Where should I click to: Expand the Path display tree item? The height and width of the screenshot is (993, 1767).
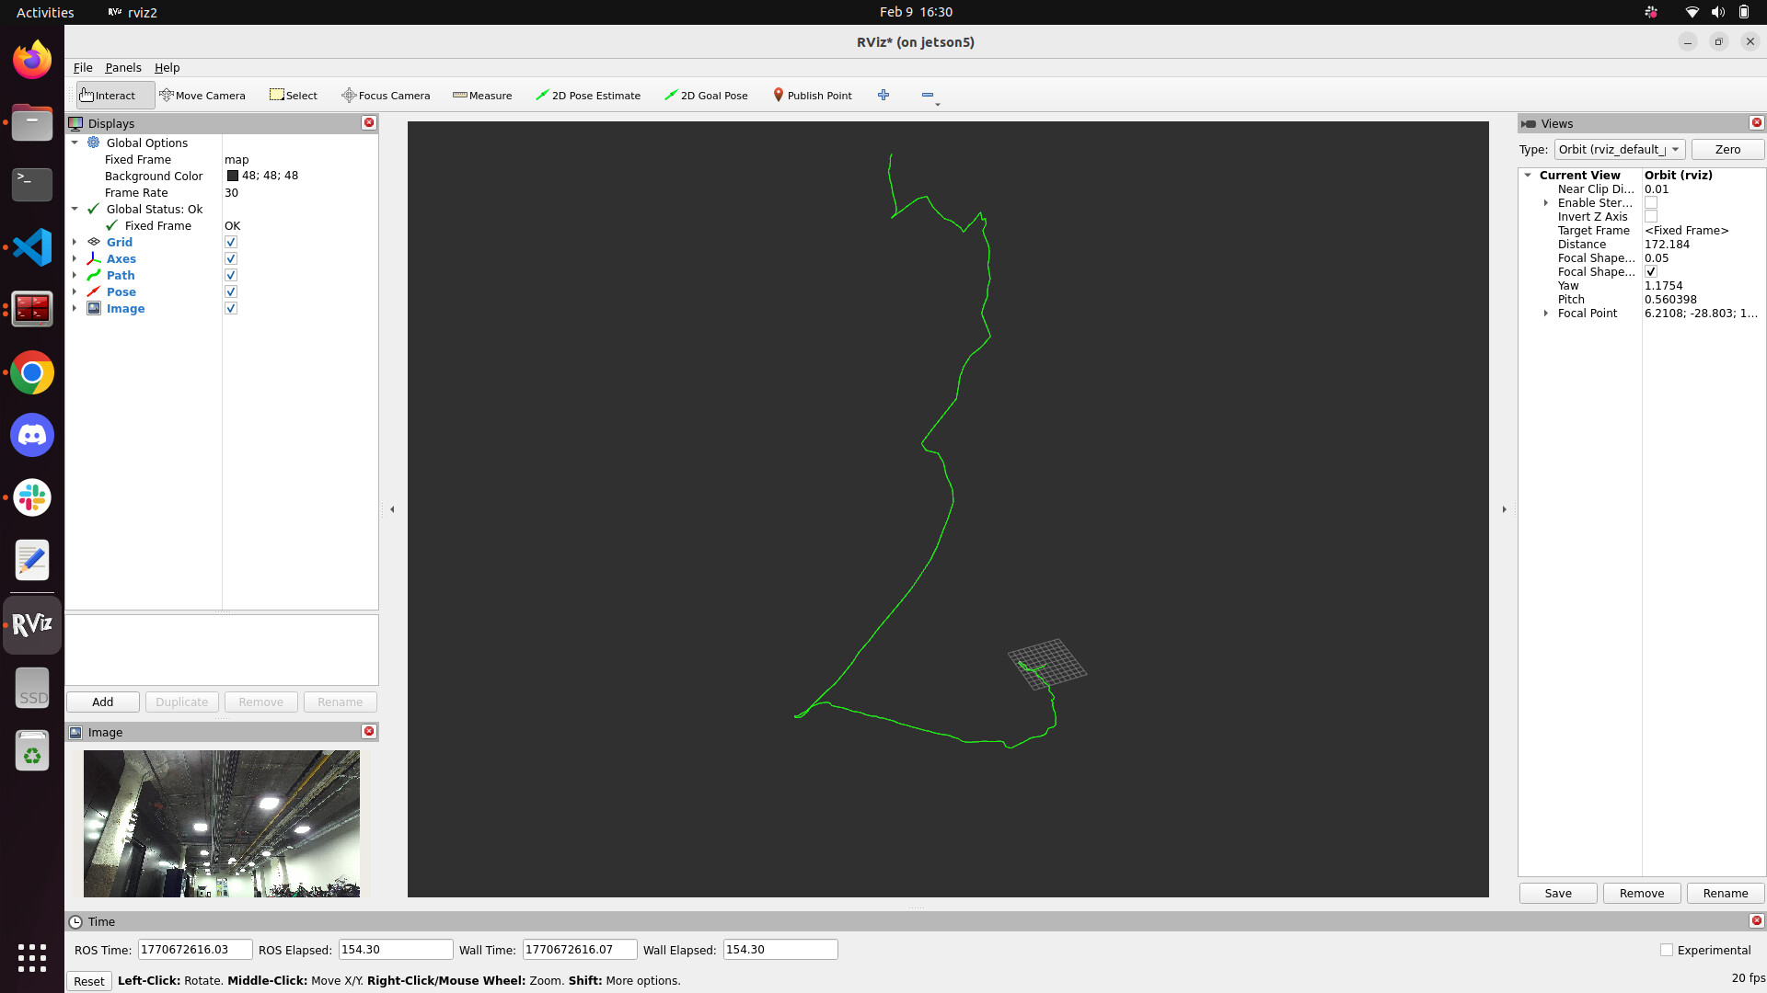75,276
